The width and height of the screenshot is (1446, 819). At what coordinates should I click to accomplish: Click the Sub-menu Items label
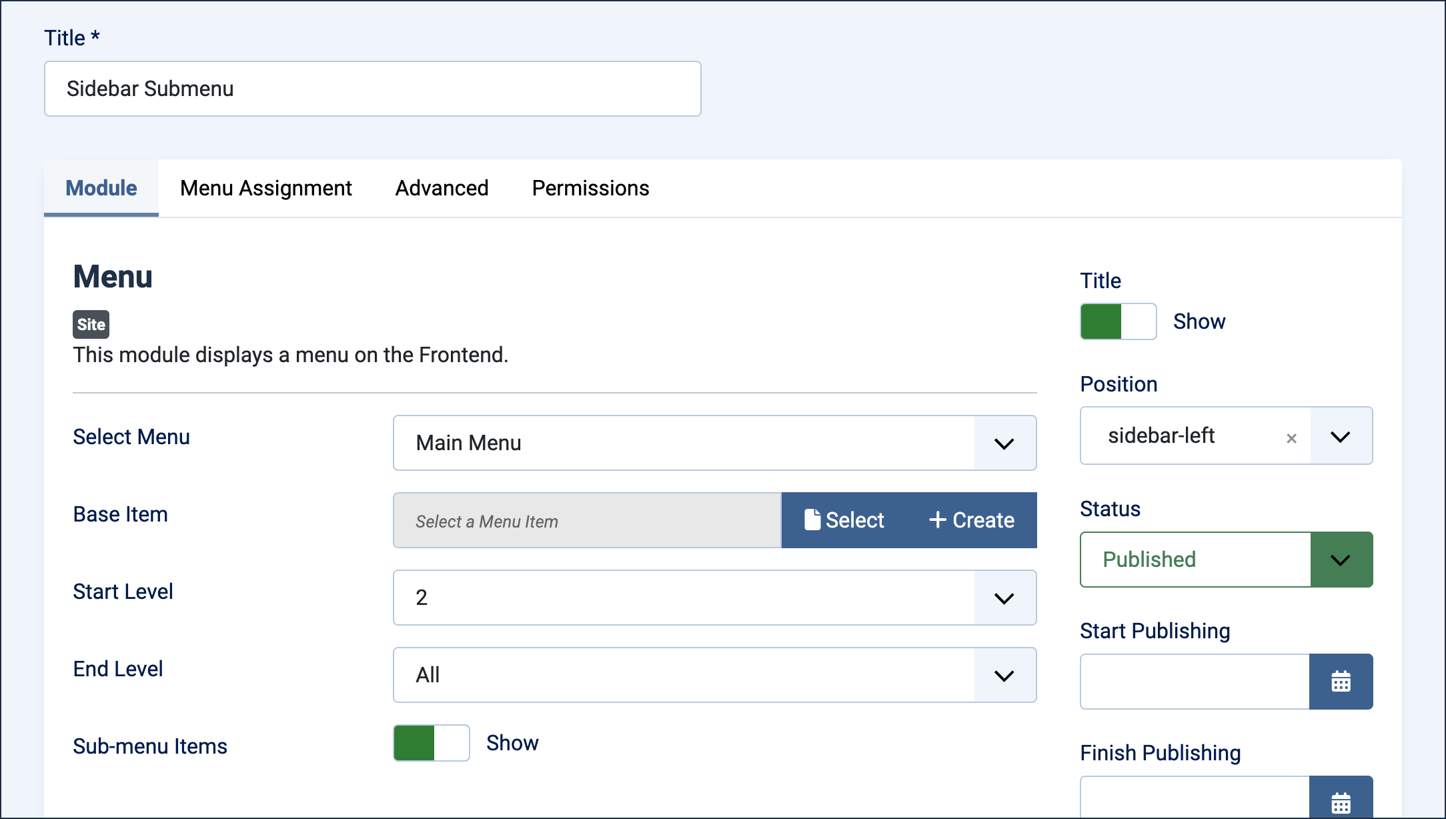point(150,746)
